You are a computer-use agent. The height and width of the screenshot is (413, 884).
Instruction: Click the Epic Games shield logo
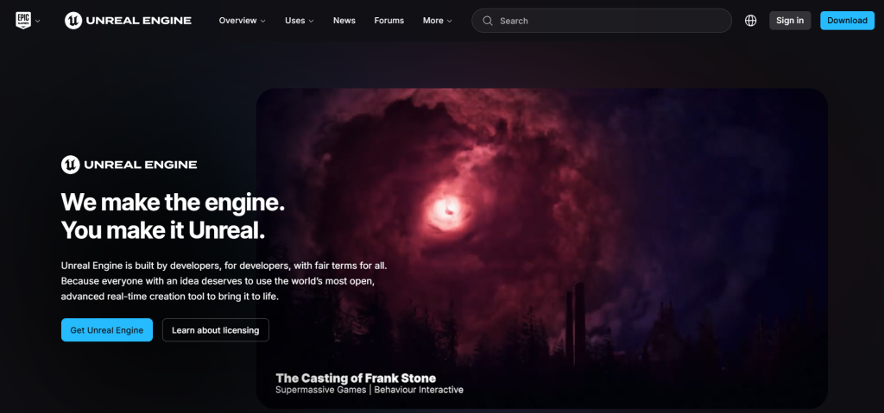(x=23, y=21)
